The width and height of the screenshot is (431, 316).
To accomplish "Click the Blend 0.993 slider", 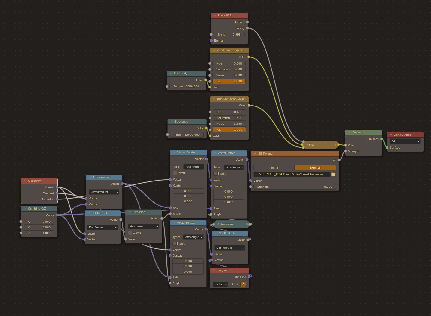I will click(x=229, y=35).
